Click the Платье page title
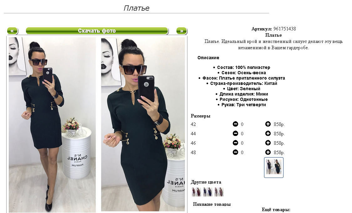Image resolution: width=352 pixels, height=213 pixels. 136,8
